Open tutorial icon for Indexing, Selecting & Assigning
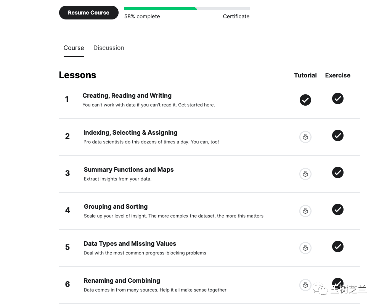The height and width of the screenshot is (306, 379). point(305,137)
